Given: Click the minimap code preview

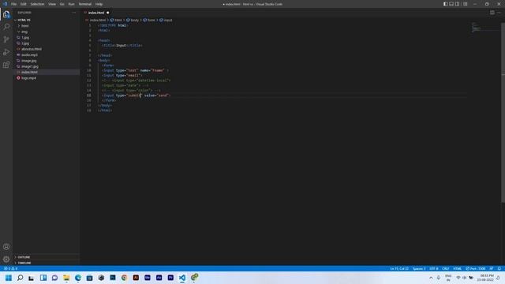Looking at the screenshot, I should point(477,27).
